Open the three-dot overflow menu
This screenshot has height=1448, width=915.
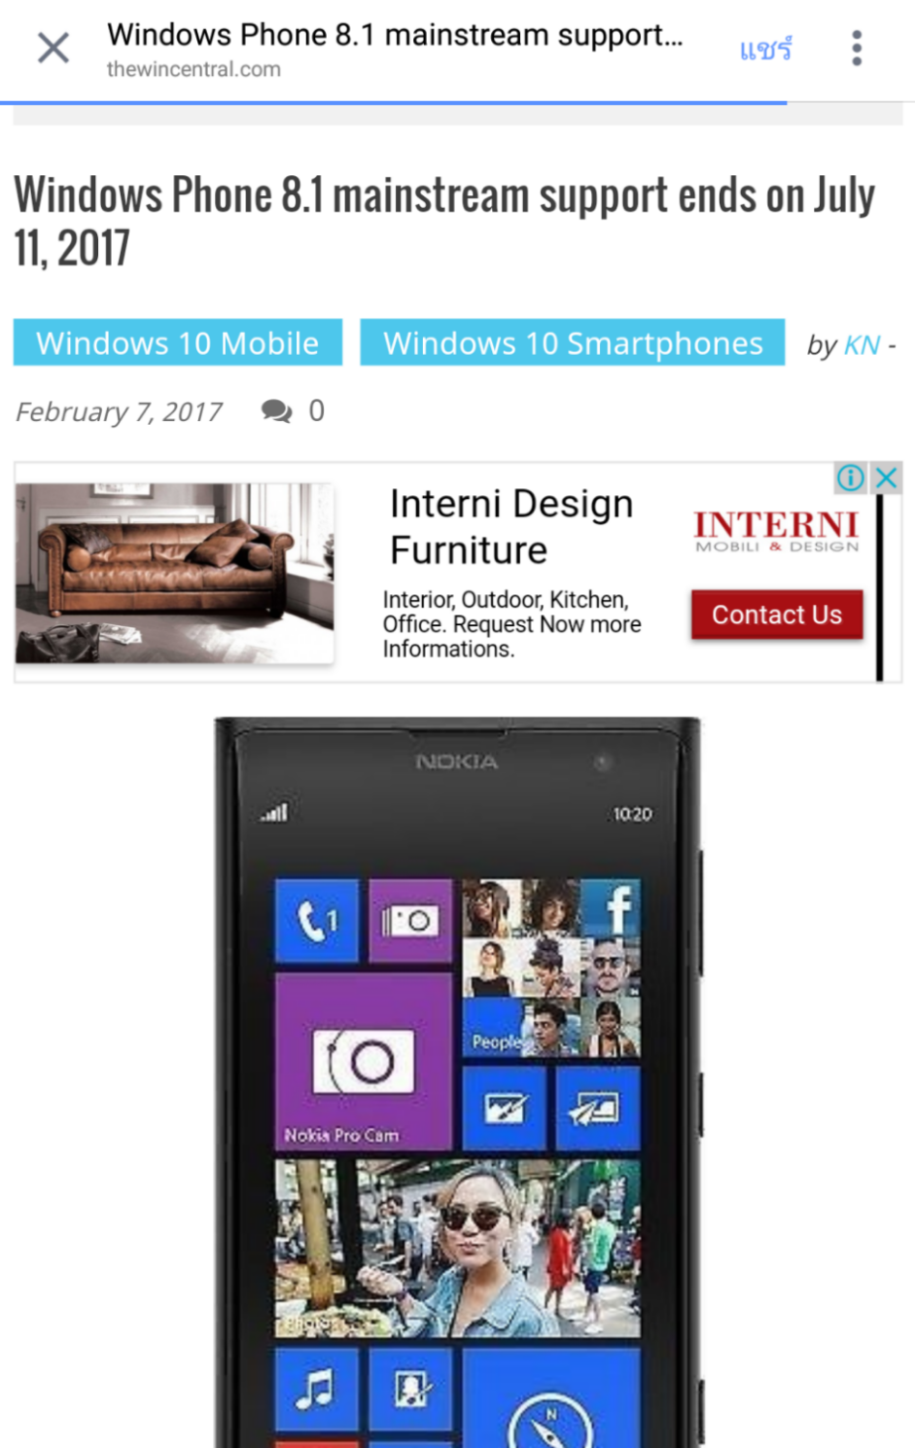[x=857, y=48]
